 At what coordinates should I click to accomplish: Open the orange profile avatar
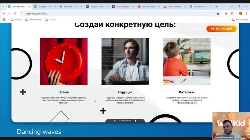pyautogui.click(x=241, y=14)
